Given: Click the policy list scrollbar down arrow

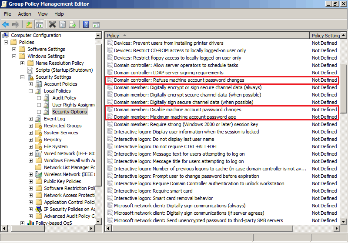Looking at the screenshot, I should click(344, 222).
